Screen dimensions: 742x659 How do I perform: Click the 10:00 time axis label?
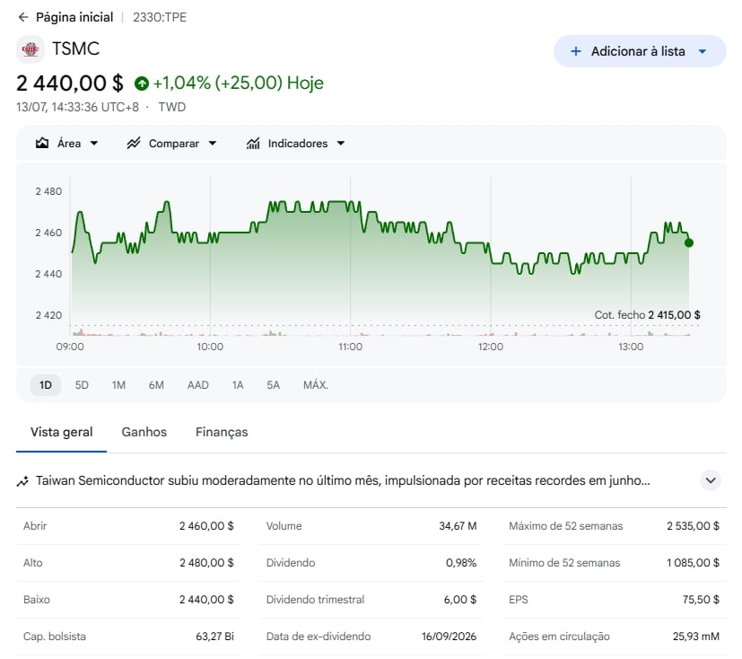(x=210, y=347)
